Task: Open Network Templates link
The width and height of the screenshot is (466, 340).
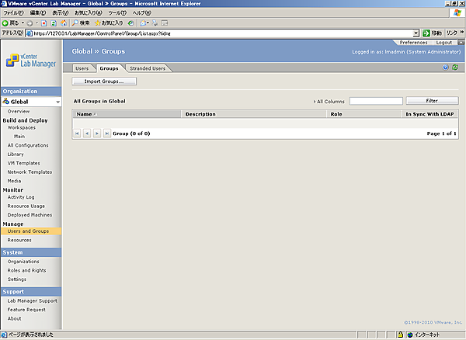Action: click(x=30, y=172)
